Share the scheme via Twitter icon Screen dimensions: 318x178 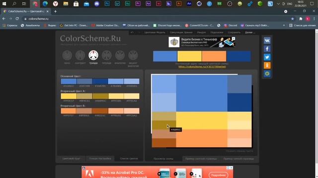[267, 57]
